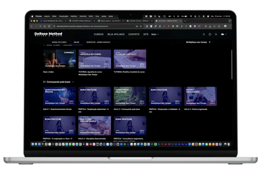
Task: Open the Chrome profile avatar
Action: [x=225, y=26]
